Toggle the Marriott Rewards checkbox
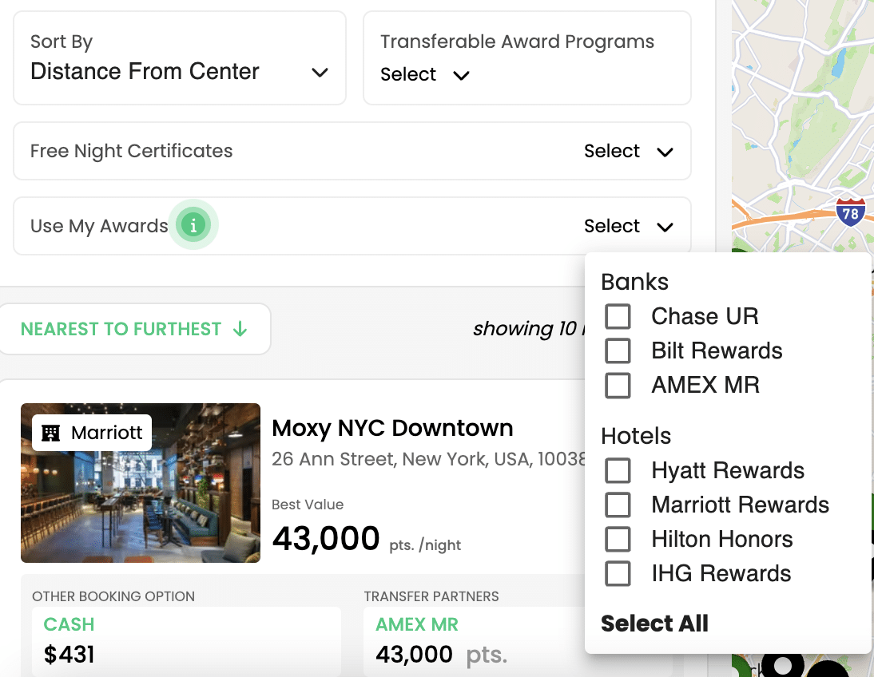Image resolution: width=874 pixels, height=677 pixels. [x=618, y=505]
